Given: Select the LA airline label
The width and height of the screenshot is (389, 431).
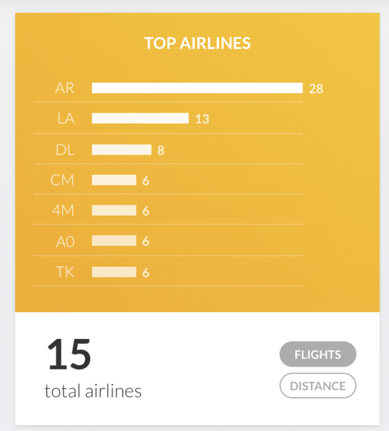Looking at the screenshot, I should coord(66,119).
